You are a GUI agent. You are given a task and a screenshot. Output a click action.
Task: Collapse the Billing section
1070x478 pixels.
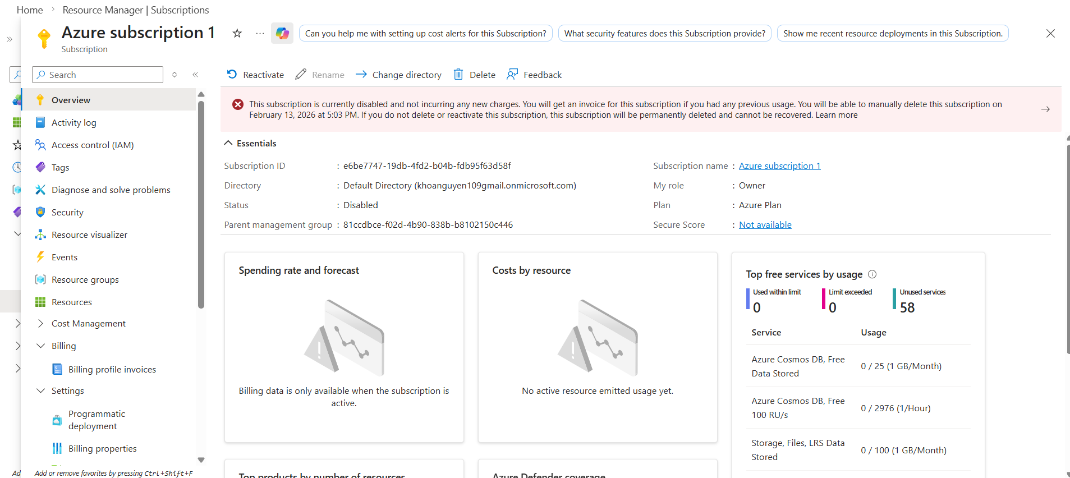(x=40, y=346)
